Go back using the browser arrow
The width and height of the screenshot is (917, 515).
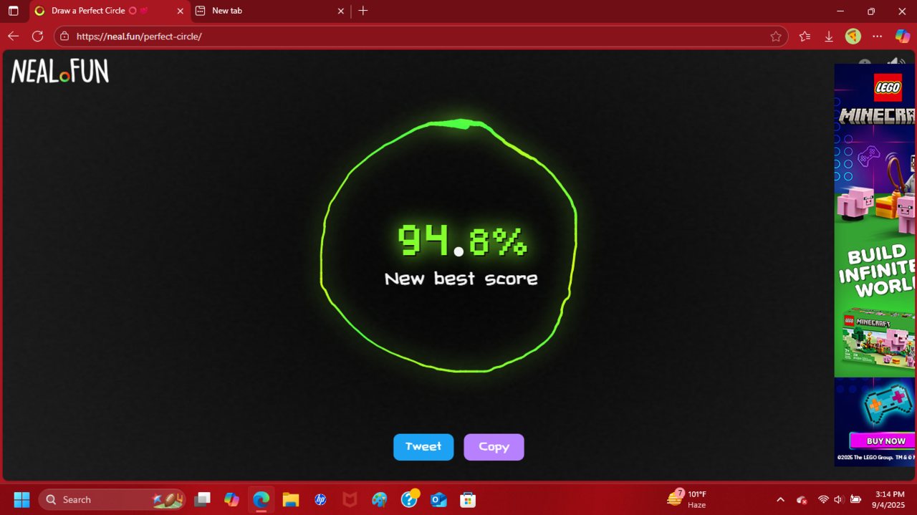point(13,36)
